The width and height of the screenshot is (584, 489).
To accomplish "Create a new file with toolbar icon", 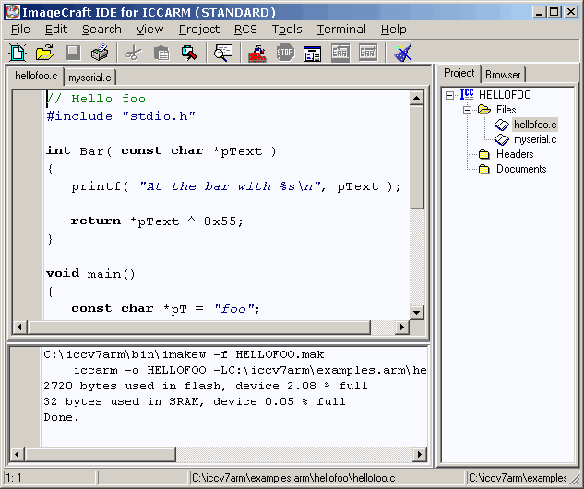I will coord(18,53).
